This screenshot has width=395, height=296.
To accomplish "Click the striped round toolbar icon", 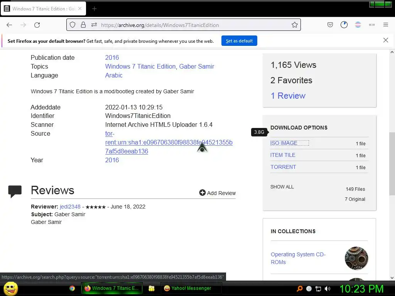I will coord(358,25).
